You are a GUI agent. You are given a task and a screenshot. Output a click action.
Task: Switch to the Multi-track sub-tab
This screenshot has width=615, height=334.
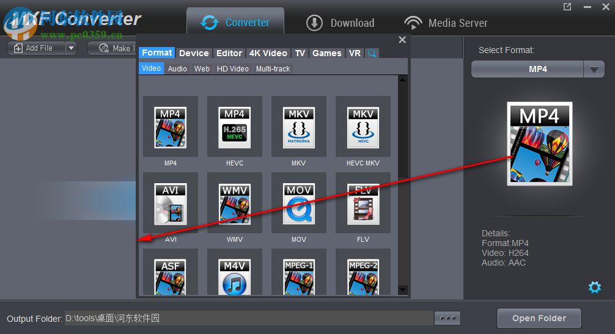point(273,68)
